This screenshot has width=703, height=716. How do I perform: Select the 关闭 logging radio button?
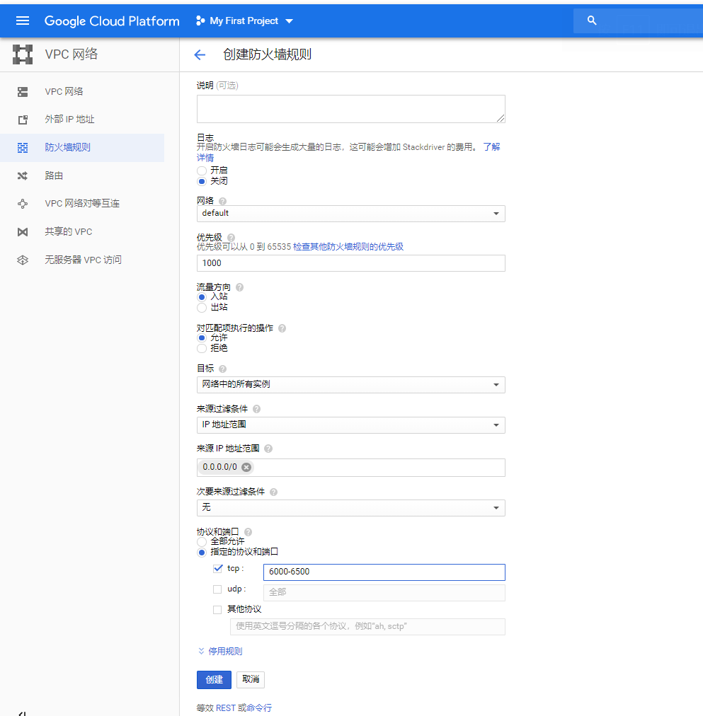(x=202, y=181)
